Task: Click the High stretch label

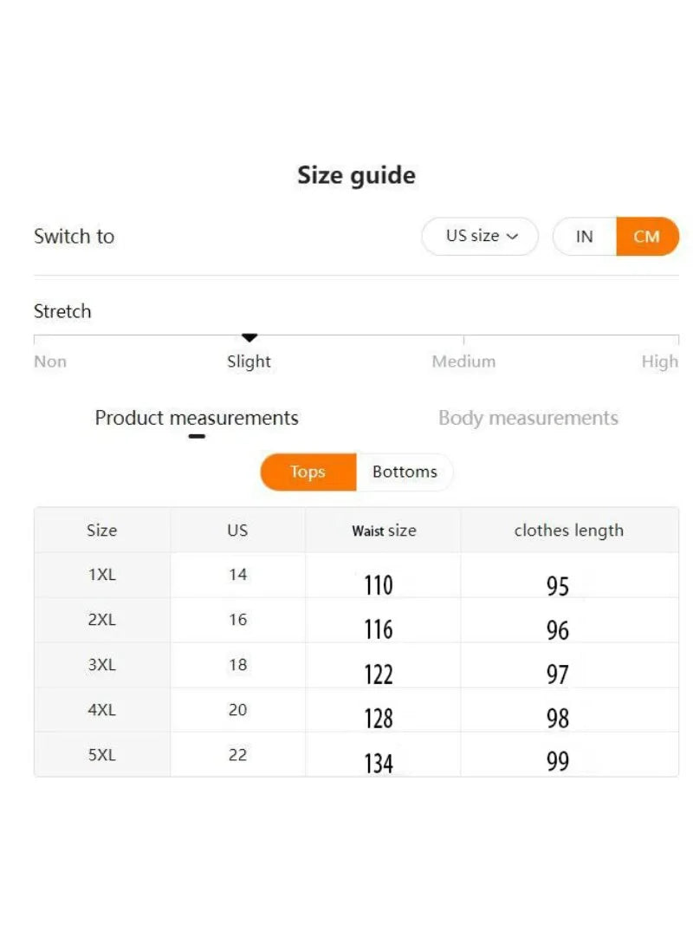Action: coord(659,362)
